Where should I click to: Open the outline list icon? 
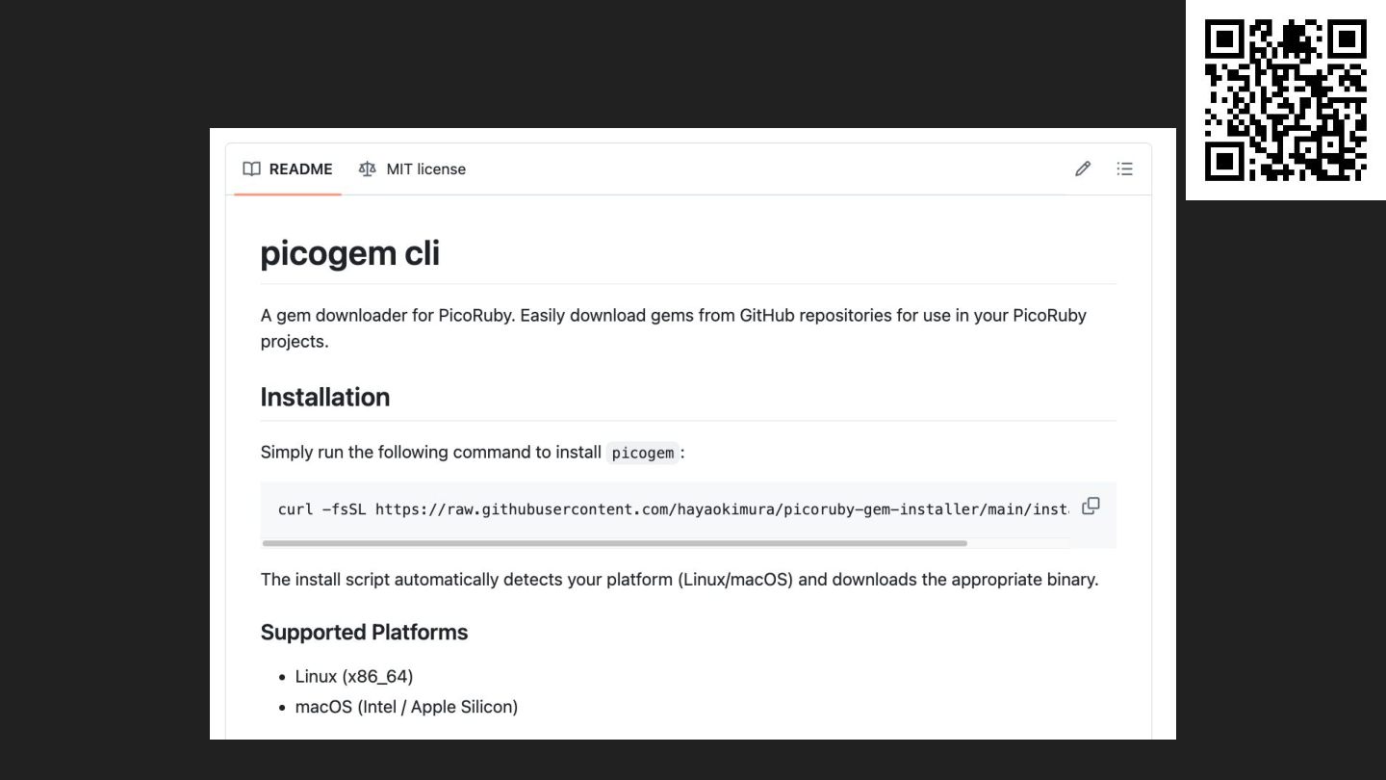[1124, 169]
